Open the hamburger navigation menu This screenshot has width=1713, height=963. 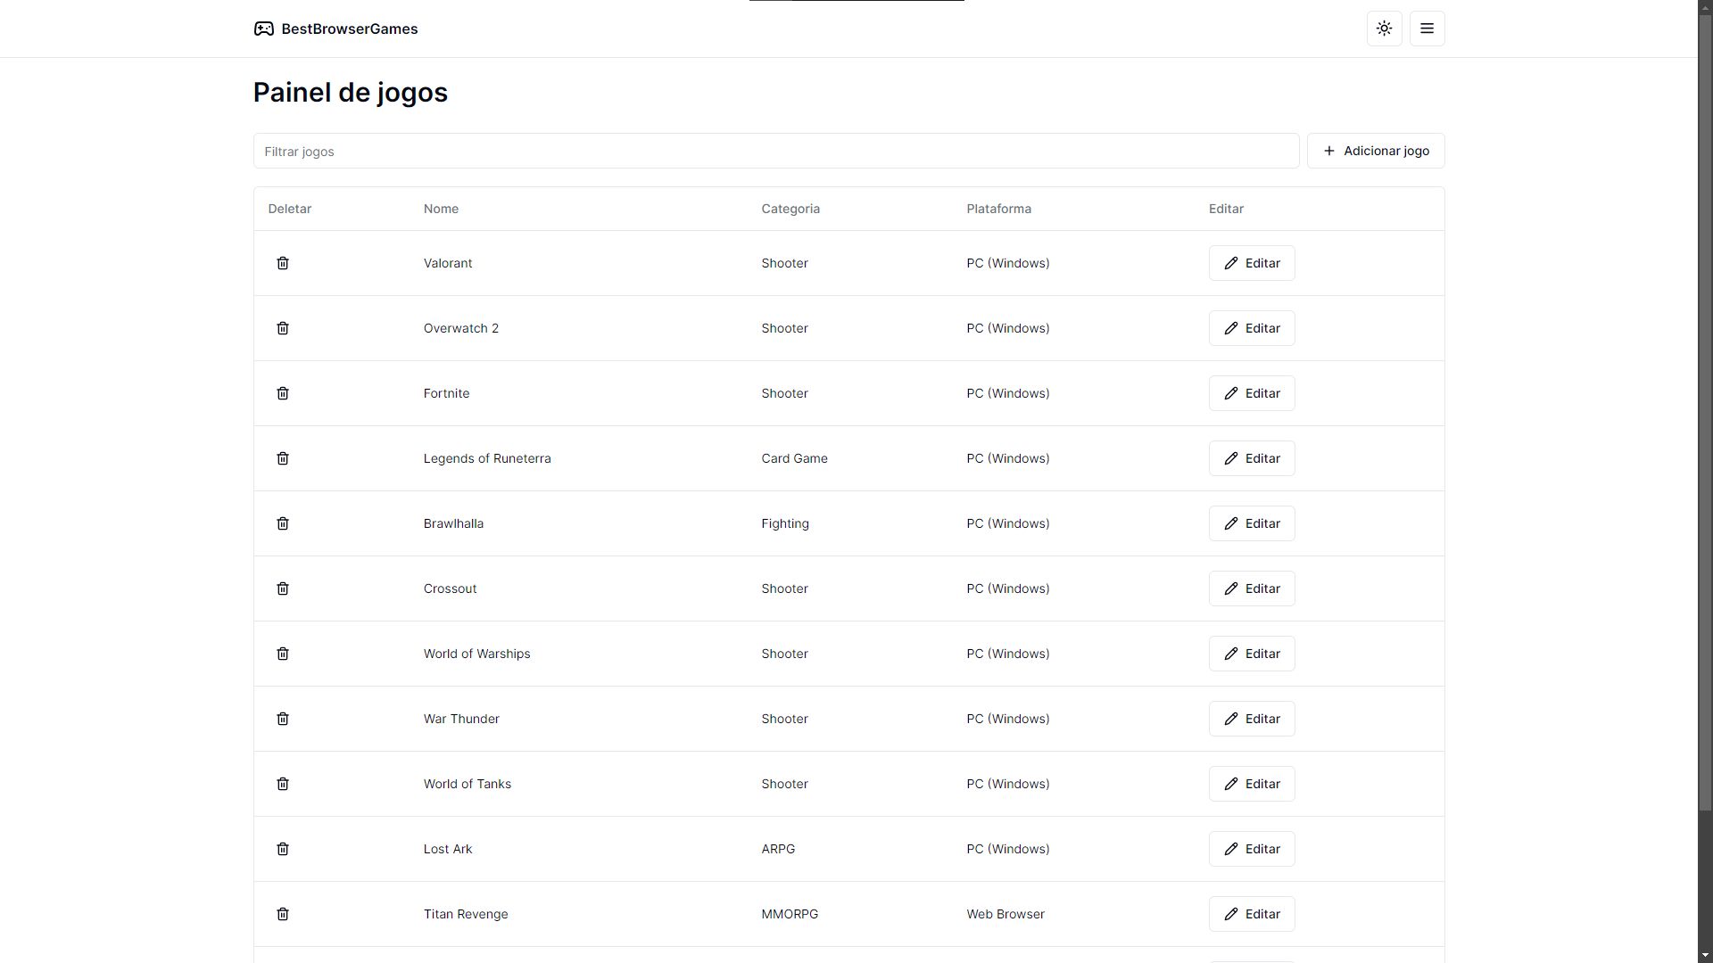pos(1427,29)
